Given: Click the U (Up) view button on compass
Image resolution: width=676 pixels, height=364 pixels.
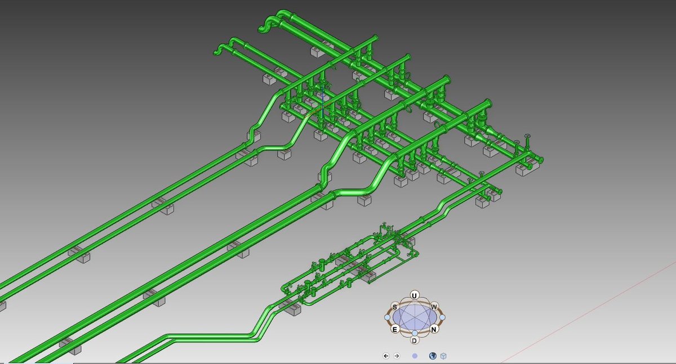Looking at the screenshot, I should pos(415,295).
